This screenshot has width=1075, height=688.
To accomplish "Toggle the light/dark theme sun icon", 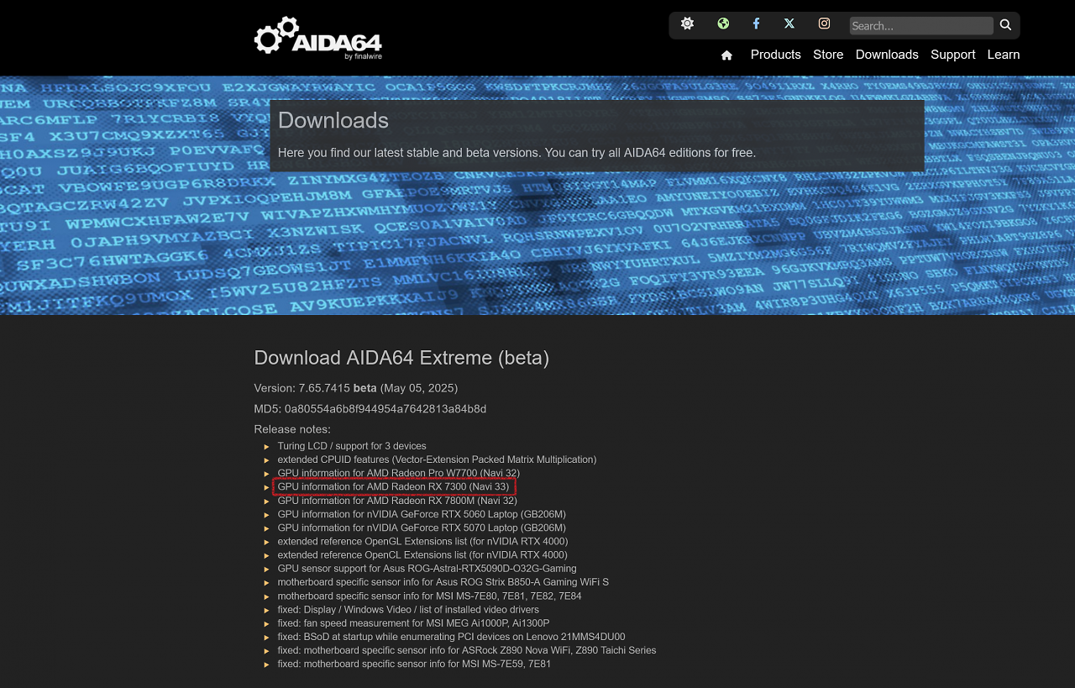I will pyautogui.click(x=687, y=24).
